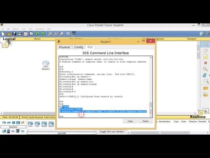Image resolution: width=210 pixels, height=158 pixels.
Task: Click the New file icon in toolbar
Action: pyautogui.click(x=3, y=34)
